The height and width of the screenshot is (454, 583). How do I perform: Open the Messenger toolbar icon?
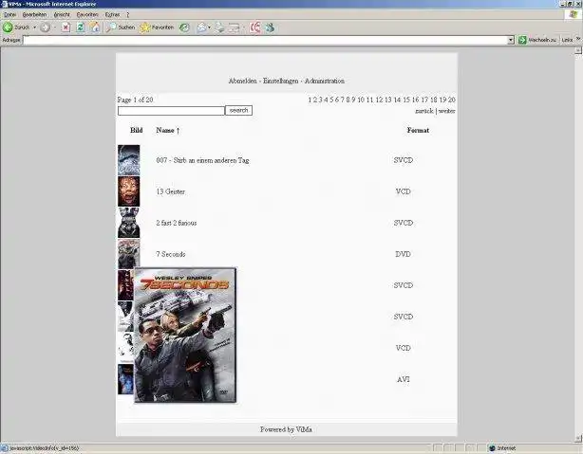pos(270,27)
